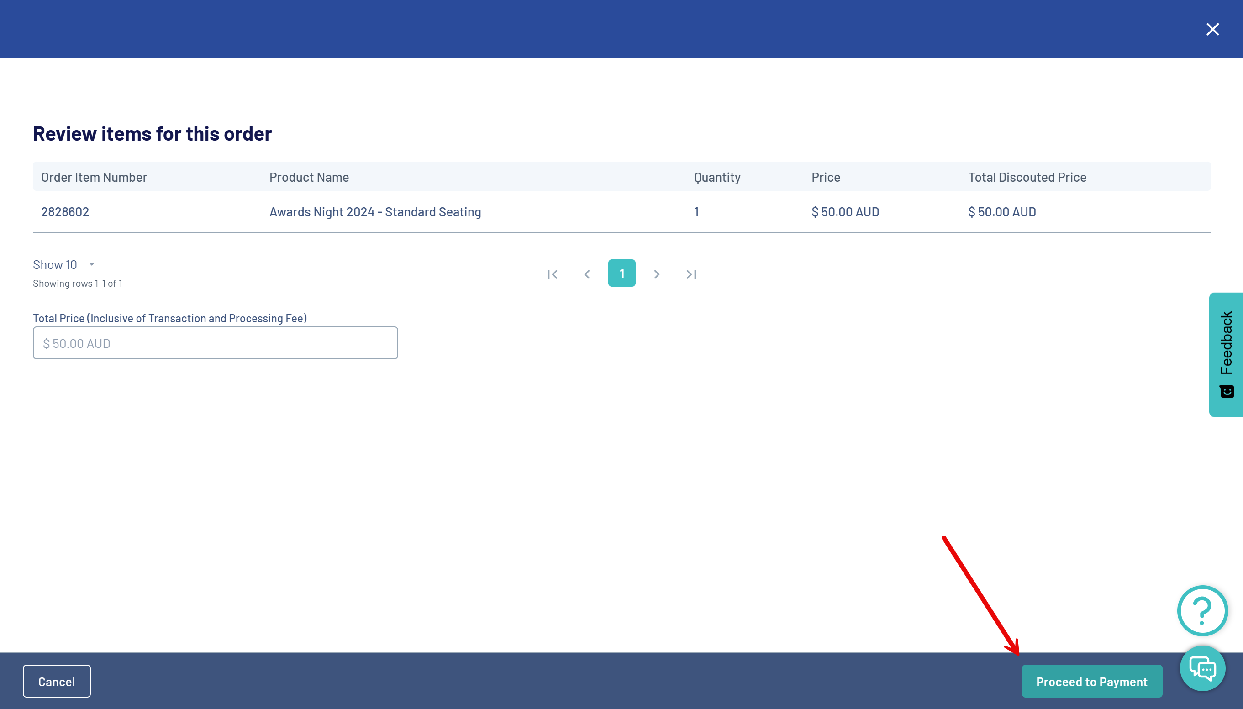
Task: Go to first page of results
Action: point(553,274)
